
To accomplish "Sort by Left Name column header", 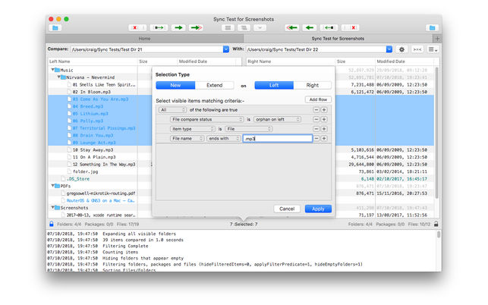I will [x=93, y=61].
